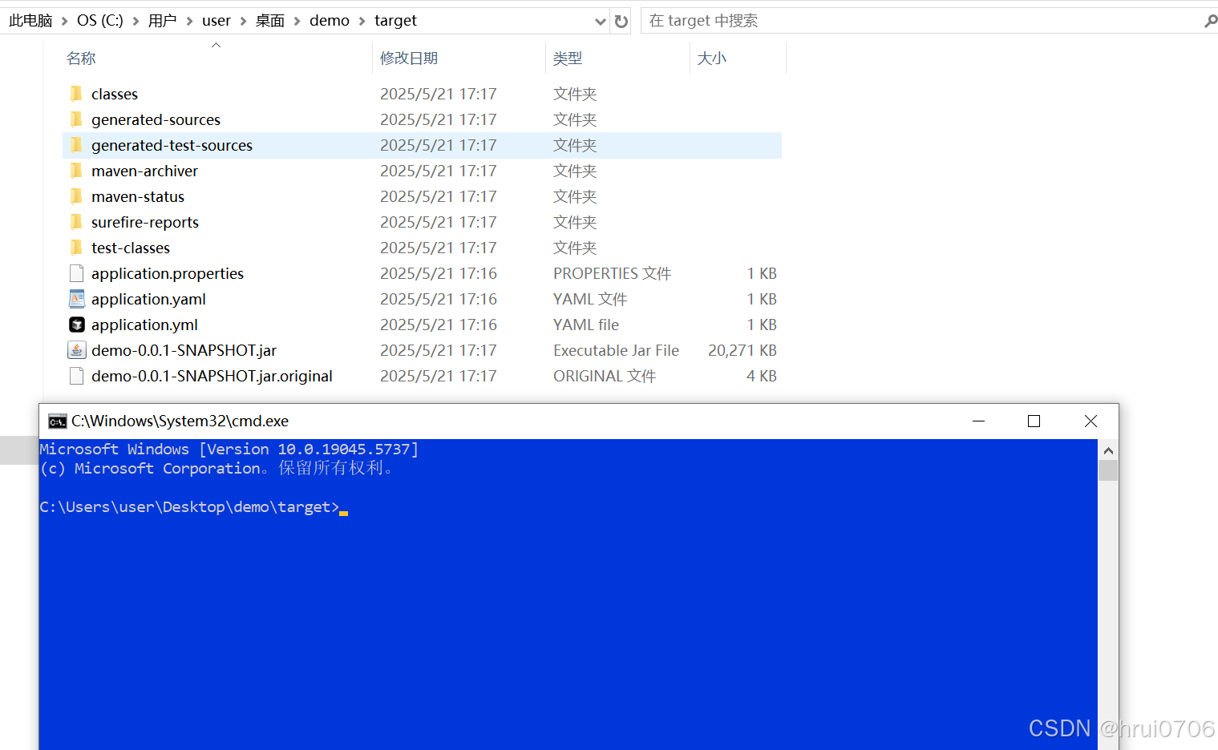Screen dimensions: 1218x750
Task: Select the surefire-reports folder icon
Action: pyautogui.click(x=76, y=222)
